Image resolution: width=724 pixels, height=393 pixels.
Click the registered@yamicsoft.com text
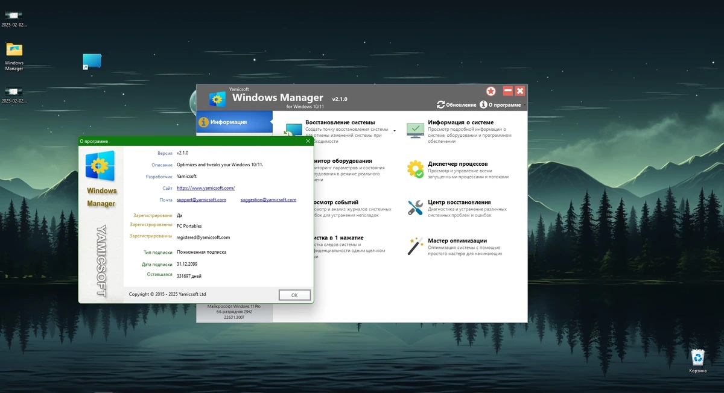203,237
